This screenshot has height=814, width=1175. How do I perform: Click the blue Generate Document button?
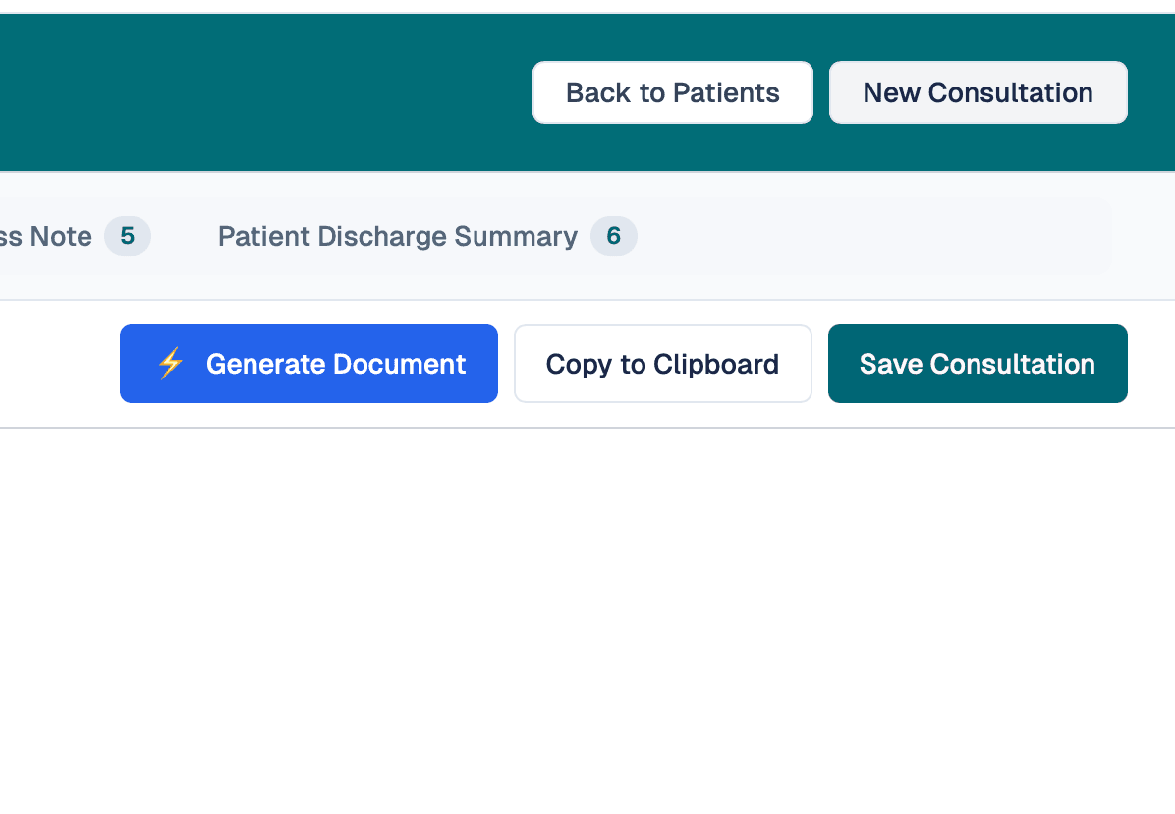pos(308,364)
